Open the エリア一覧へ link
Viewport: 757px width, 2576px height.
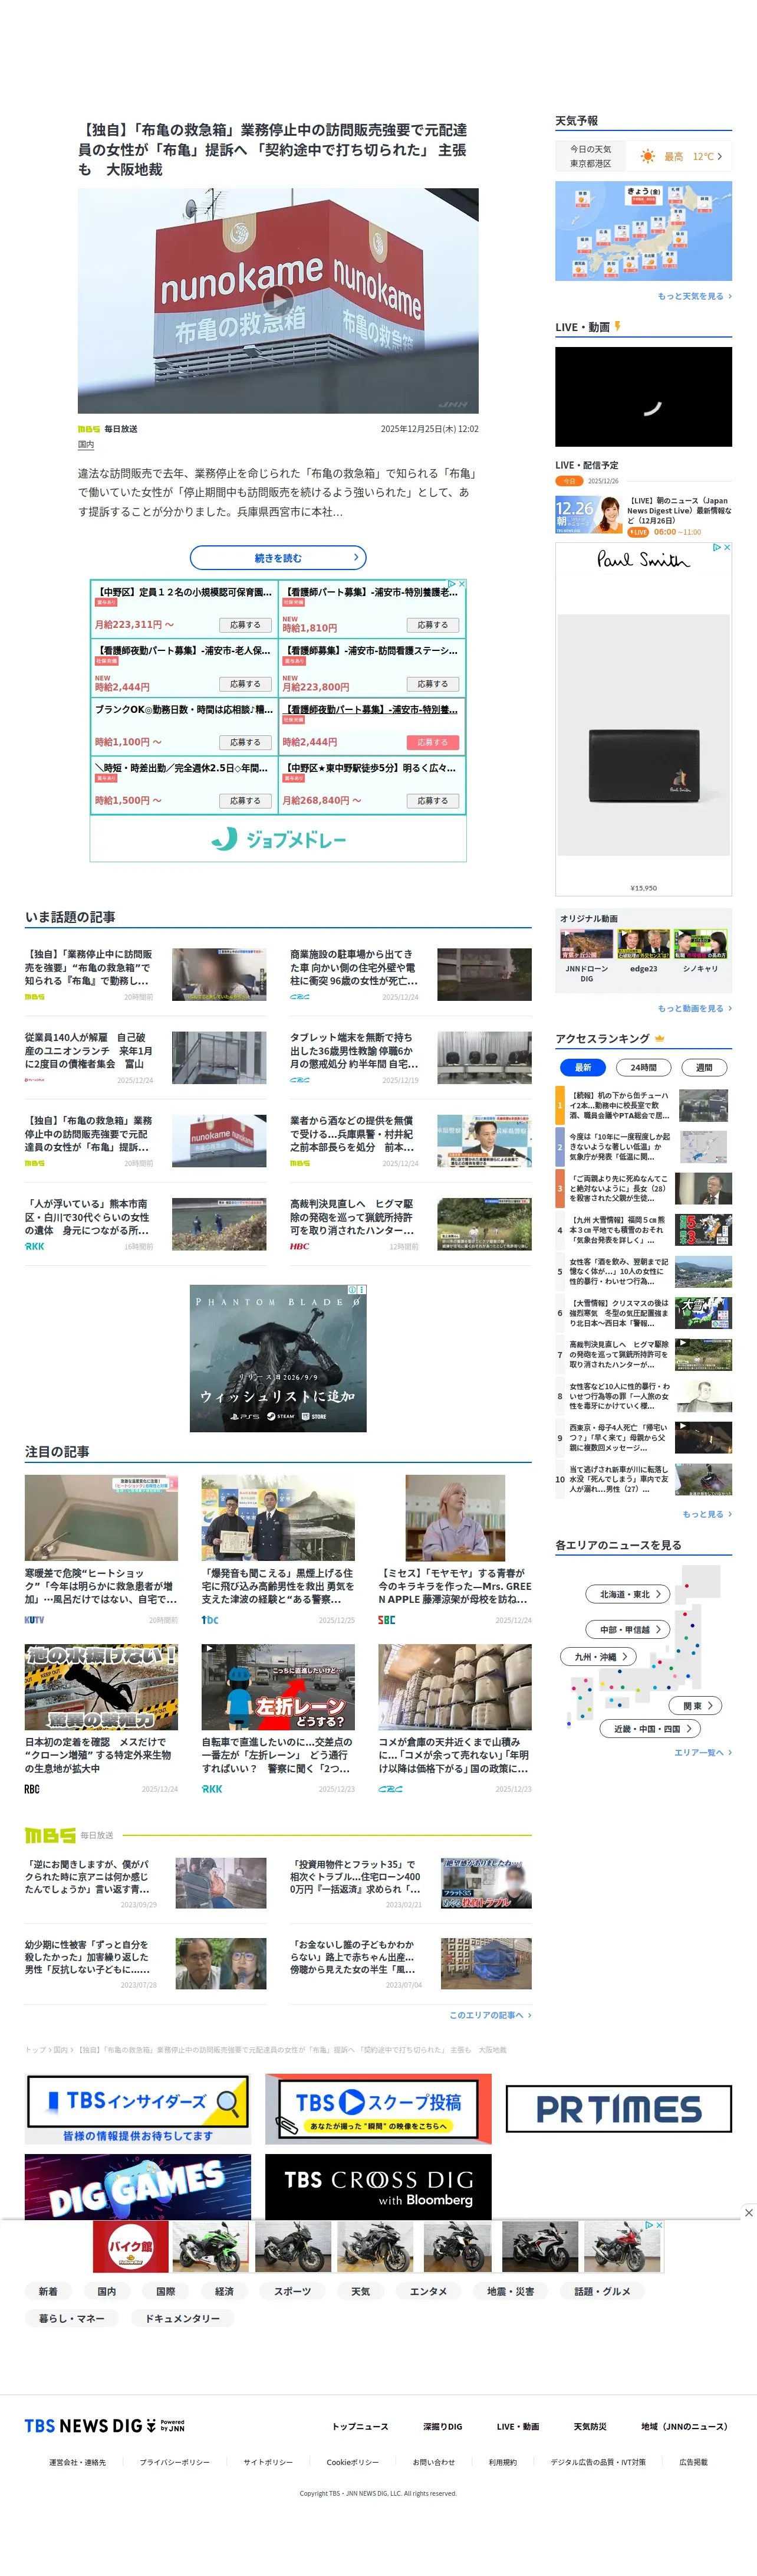pyautogui.click(x=702, y=1752)
